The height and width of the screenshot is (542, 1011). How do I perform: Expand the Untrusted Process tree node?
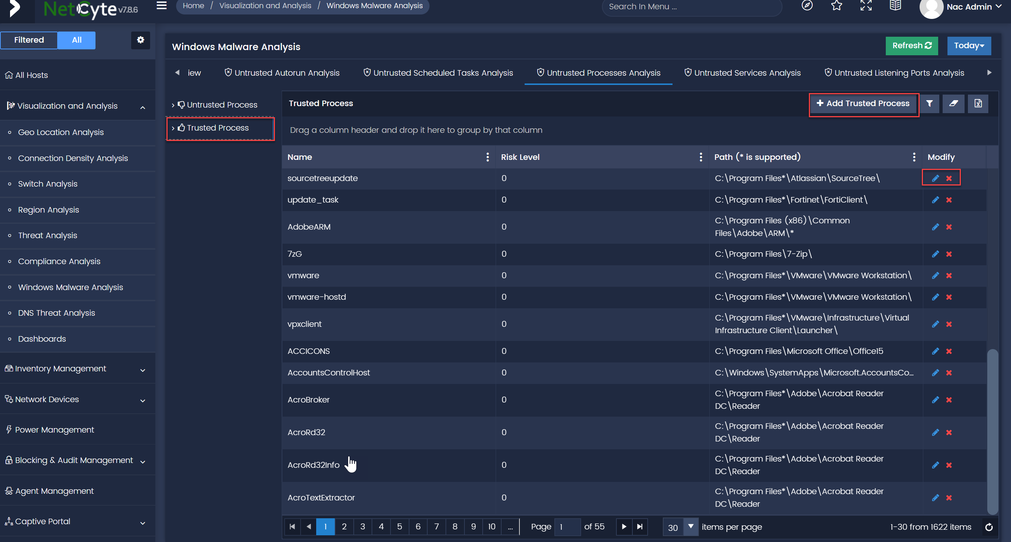tap(173, 105)
